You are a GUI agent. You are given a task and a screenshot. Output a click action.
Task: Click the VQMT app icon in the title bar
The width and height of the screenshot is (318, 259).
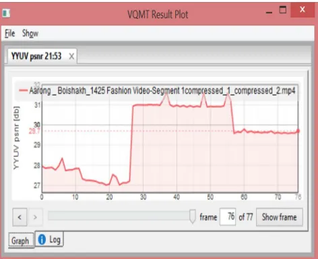6,13
